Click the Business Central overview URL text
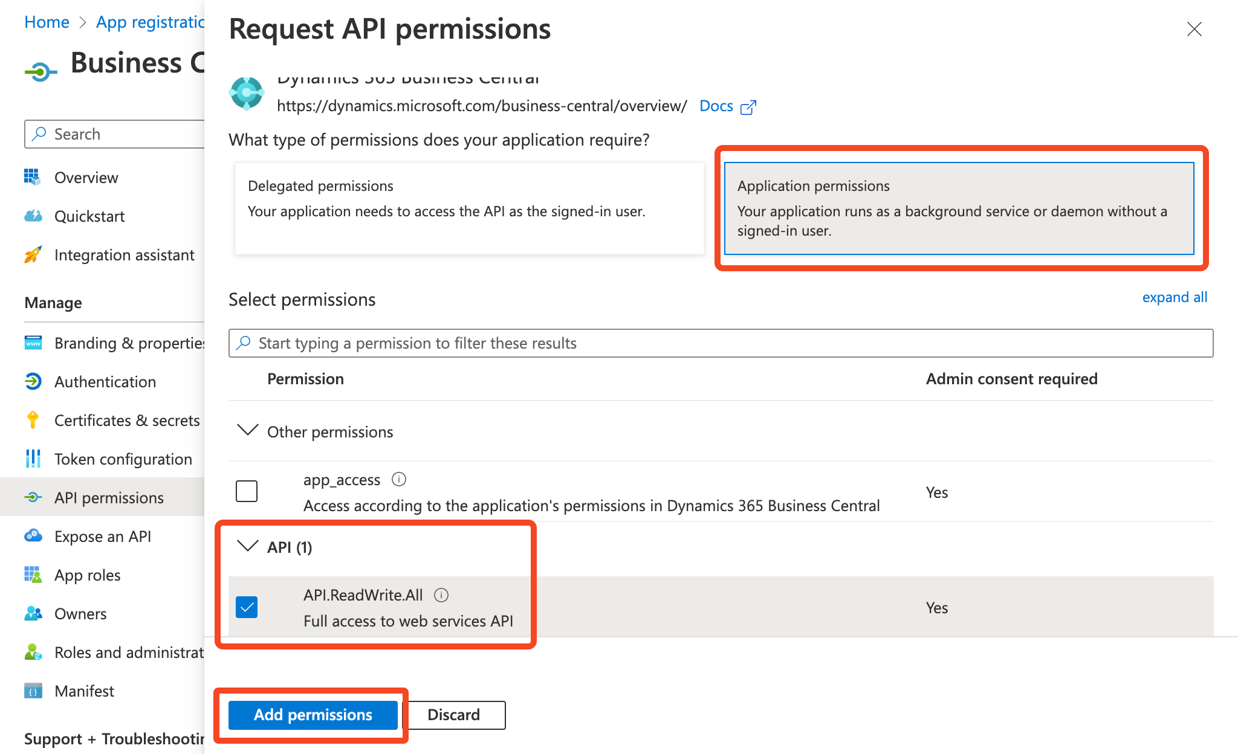The height and width of the screenshot is (754, 1238). pyautogui.click(x=482, y=106)
